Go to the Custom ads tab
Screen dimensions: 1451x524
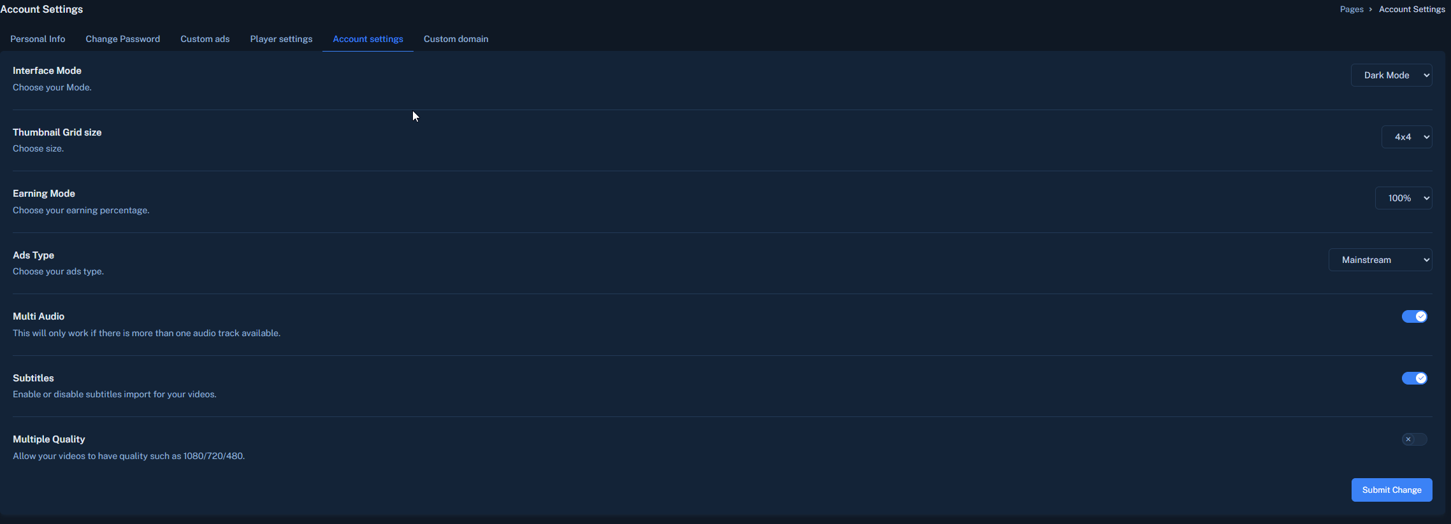(205, 39)
